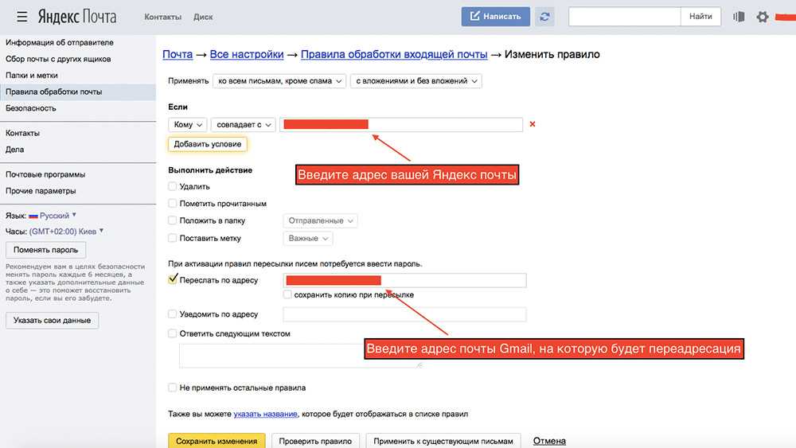The height and width of the screenshot is (448, 796).
Task: Open the hamburger menu icon
Action: tap(21, 17)
